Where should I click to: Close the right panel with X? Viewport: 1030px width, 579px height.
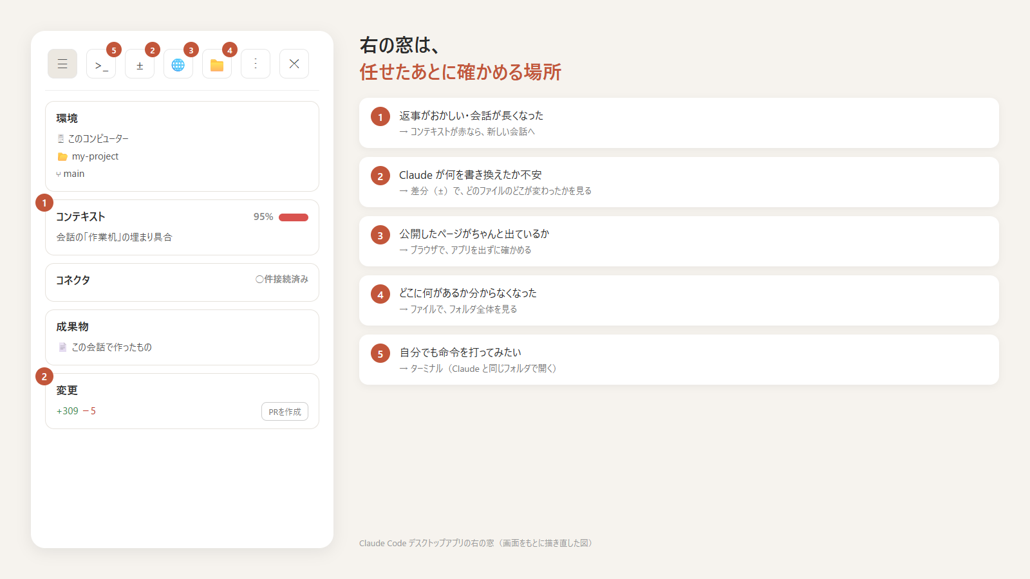click(294, 64)
